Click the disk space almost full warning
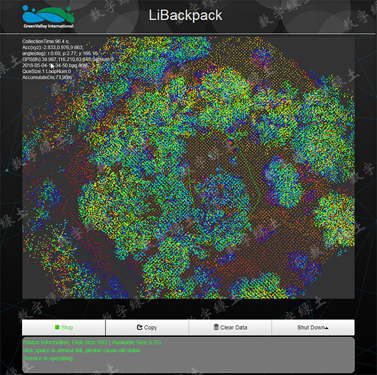The height and width of the screenshot is (375, 377). [82, 351]
